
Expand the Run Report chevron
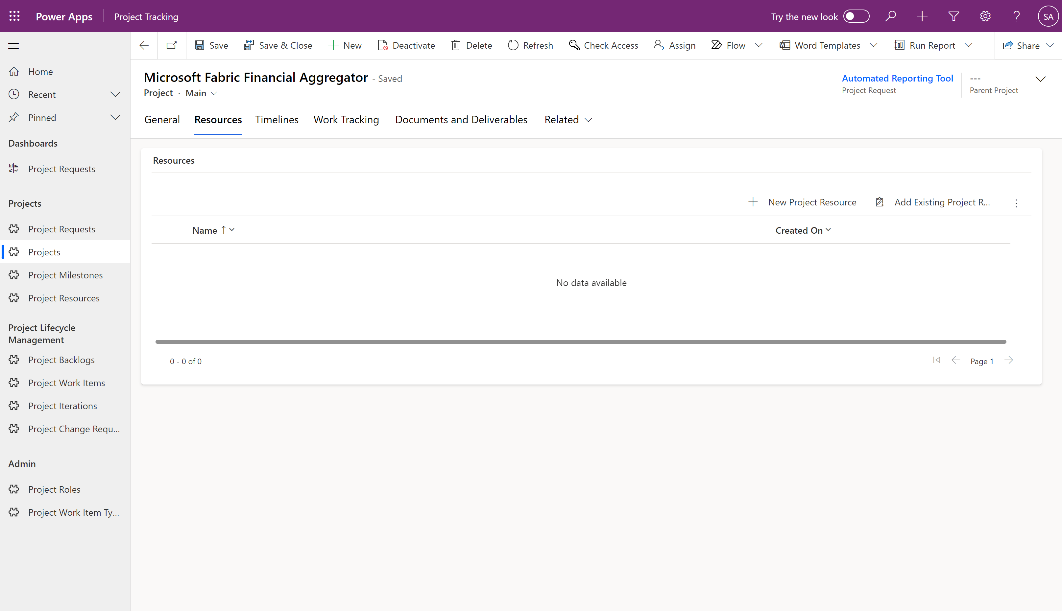click(x=969, y=45)
